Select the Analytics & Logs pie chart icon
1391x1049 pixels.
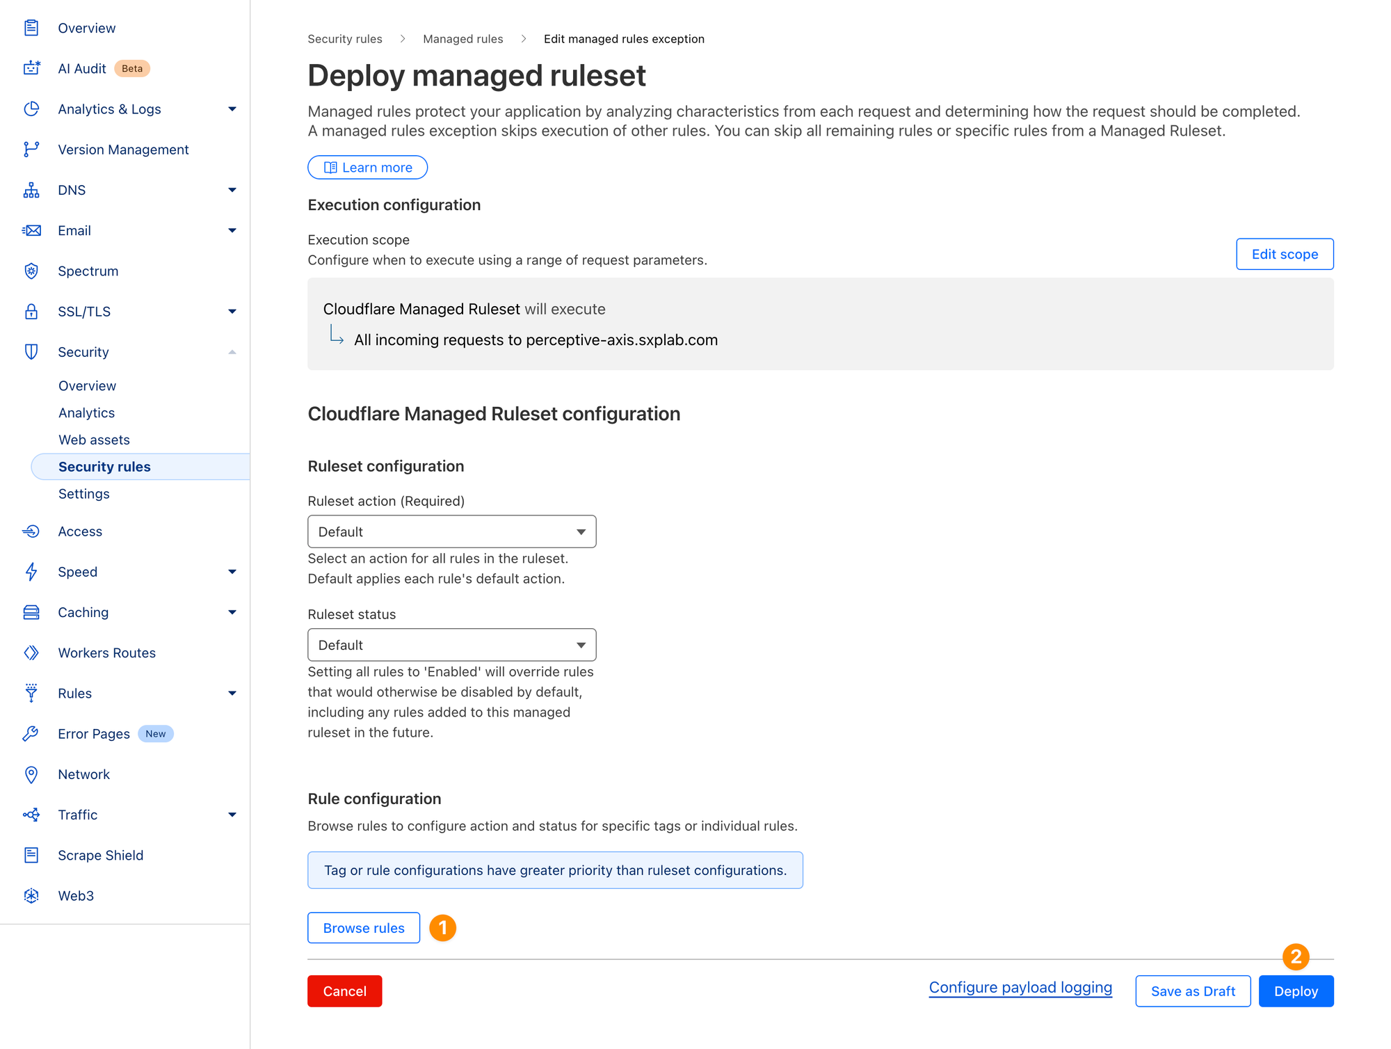tap(31, 109)
